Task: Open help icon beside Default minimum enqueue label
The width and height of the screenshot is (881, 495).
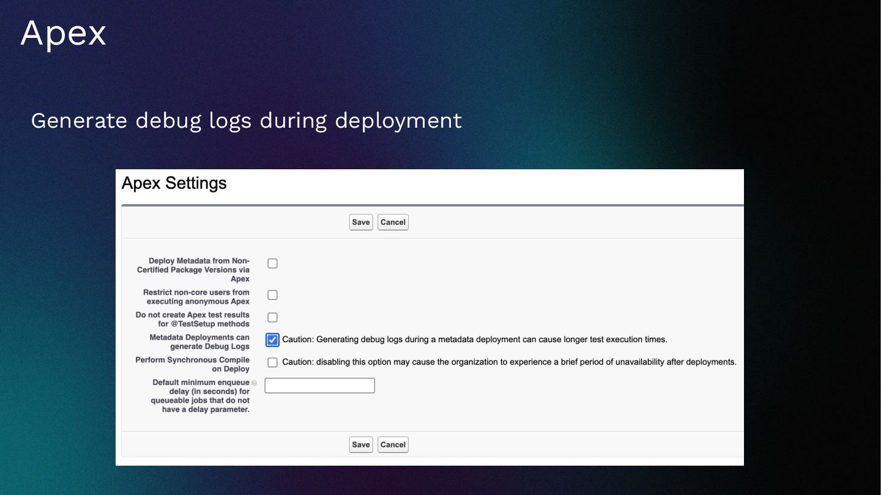Action: 254,383
